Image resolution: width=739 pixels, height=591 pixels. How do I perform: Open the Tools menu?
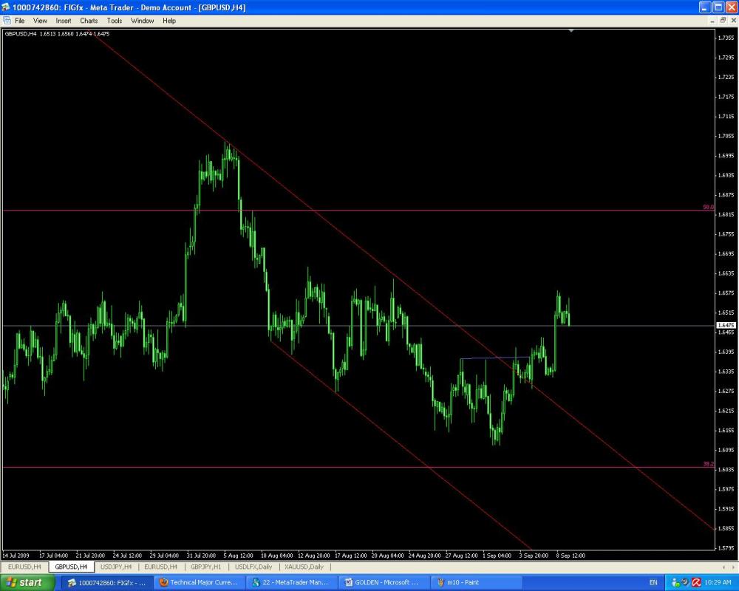(x=114, y=21)
